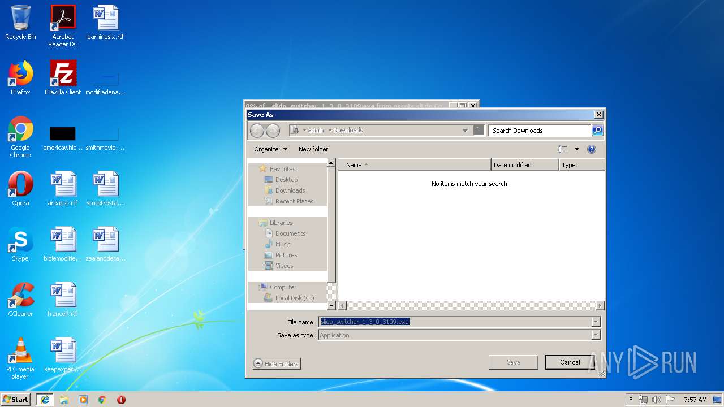Image resolution: width=724 pixels, height=407 pixels.
Task: Sort by Name column header
Action: tap(414, 165)
